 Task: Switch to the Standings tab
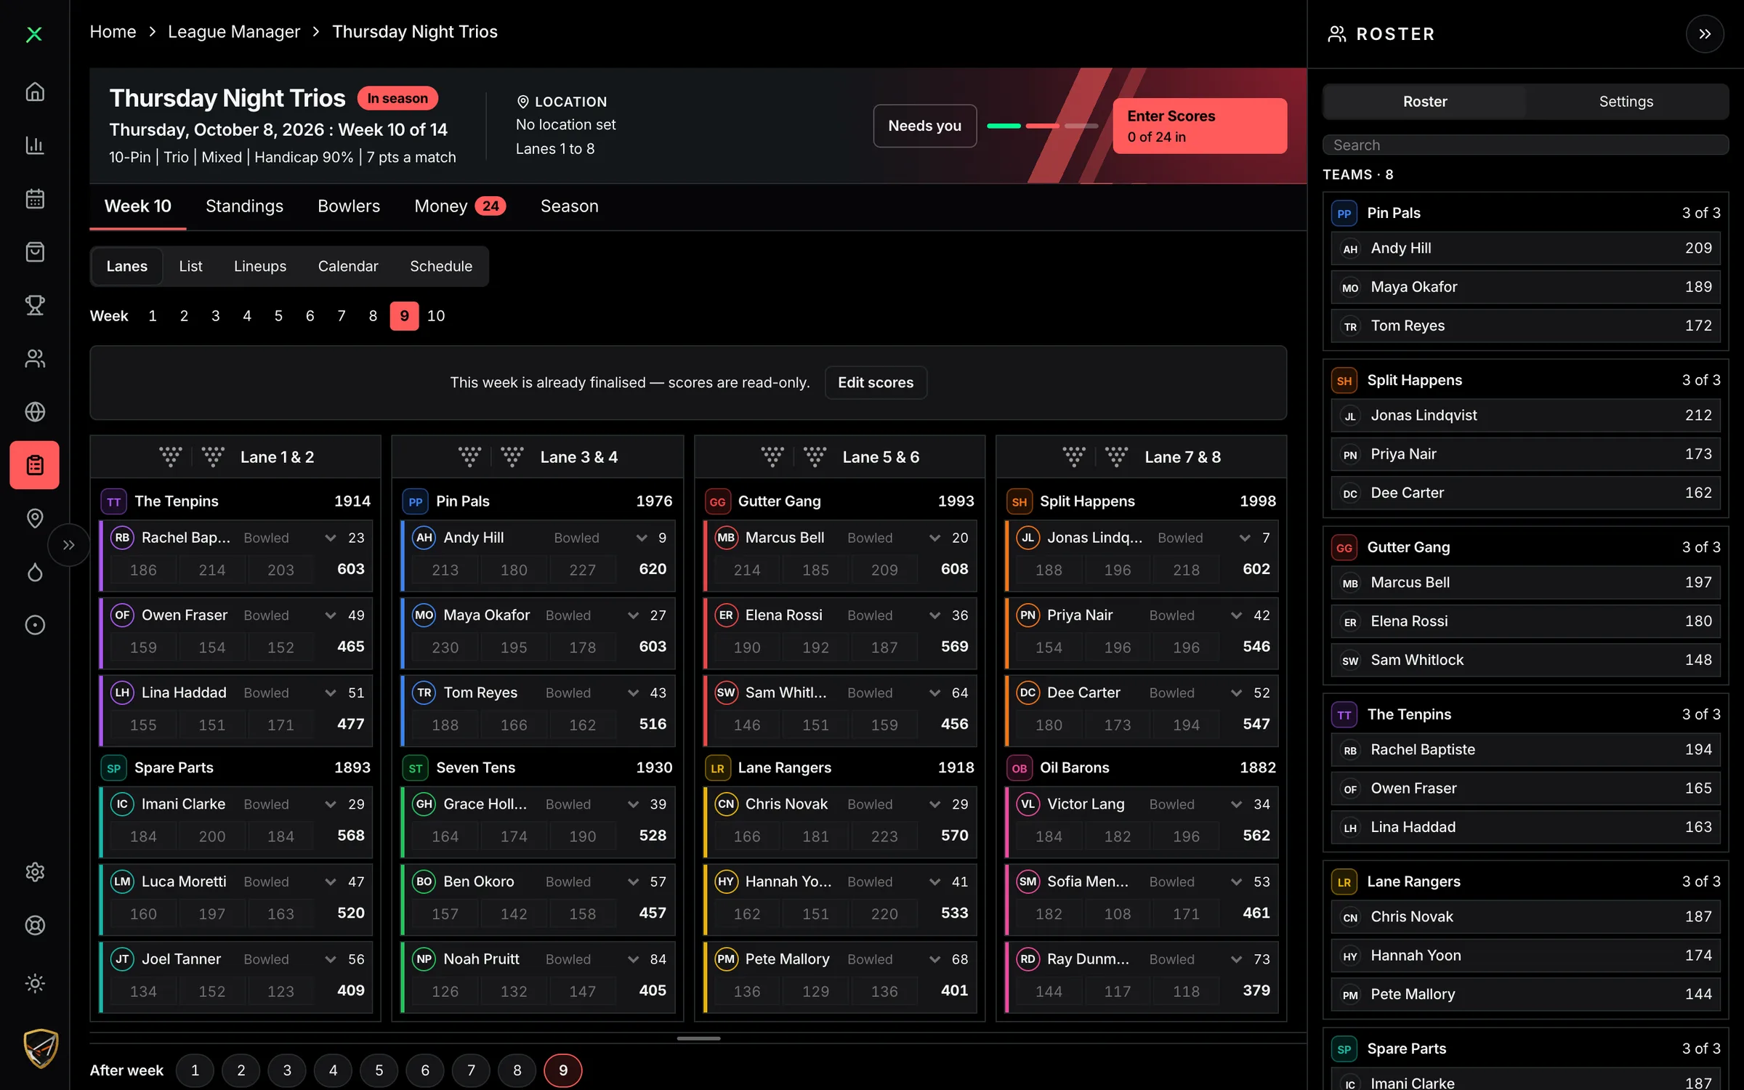tap(244, 206)
